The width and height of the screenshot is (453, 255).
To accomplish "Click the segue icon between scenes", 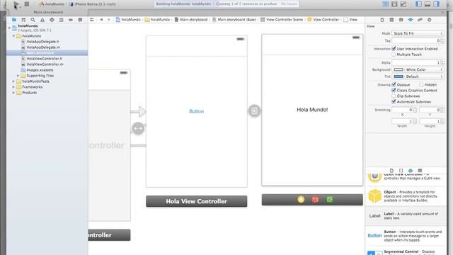I will pyautogui.click(x=254, y=110).
